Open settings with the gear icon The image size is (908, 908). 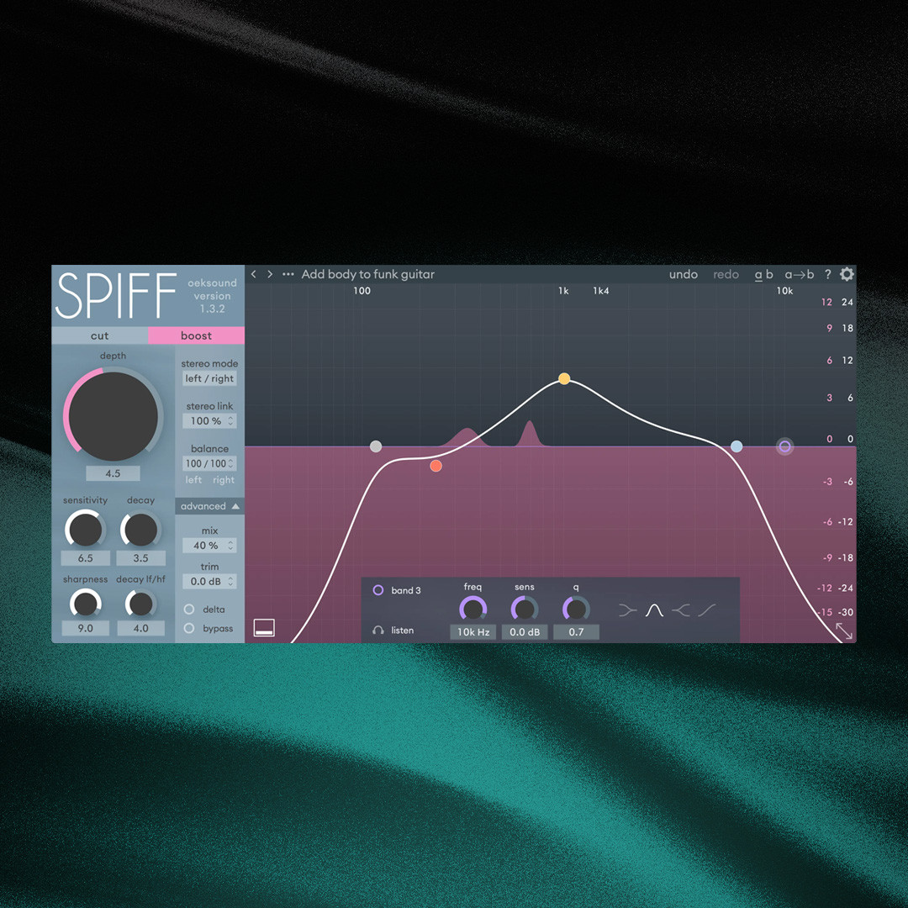click(x=847, y=274)
